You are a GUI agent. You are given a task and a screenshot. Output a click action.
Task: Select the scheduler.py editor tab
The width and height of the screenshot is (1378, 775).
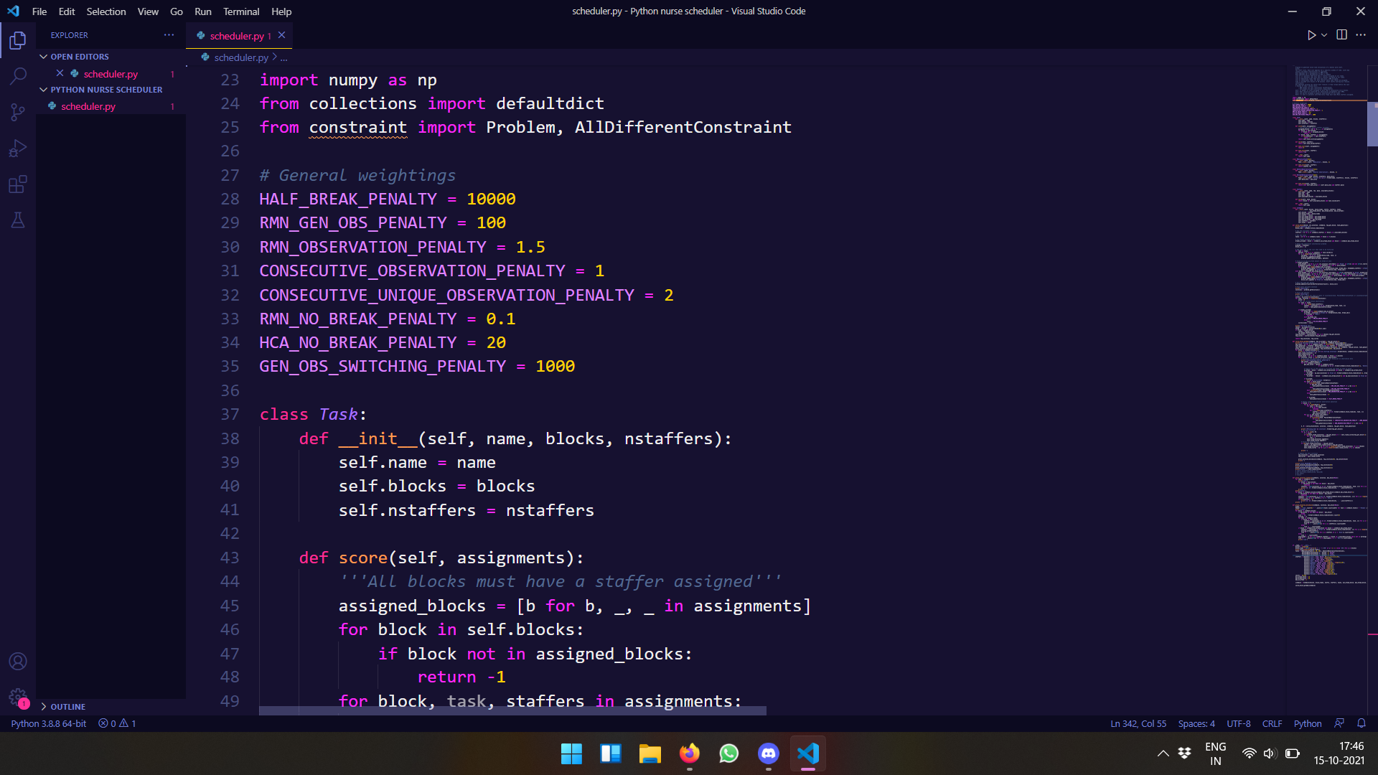(x=236, y=36)
